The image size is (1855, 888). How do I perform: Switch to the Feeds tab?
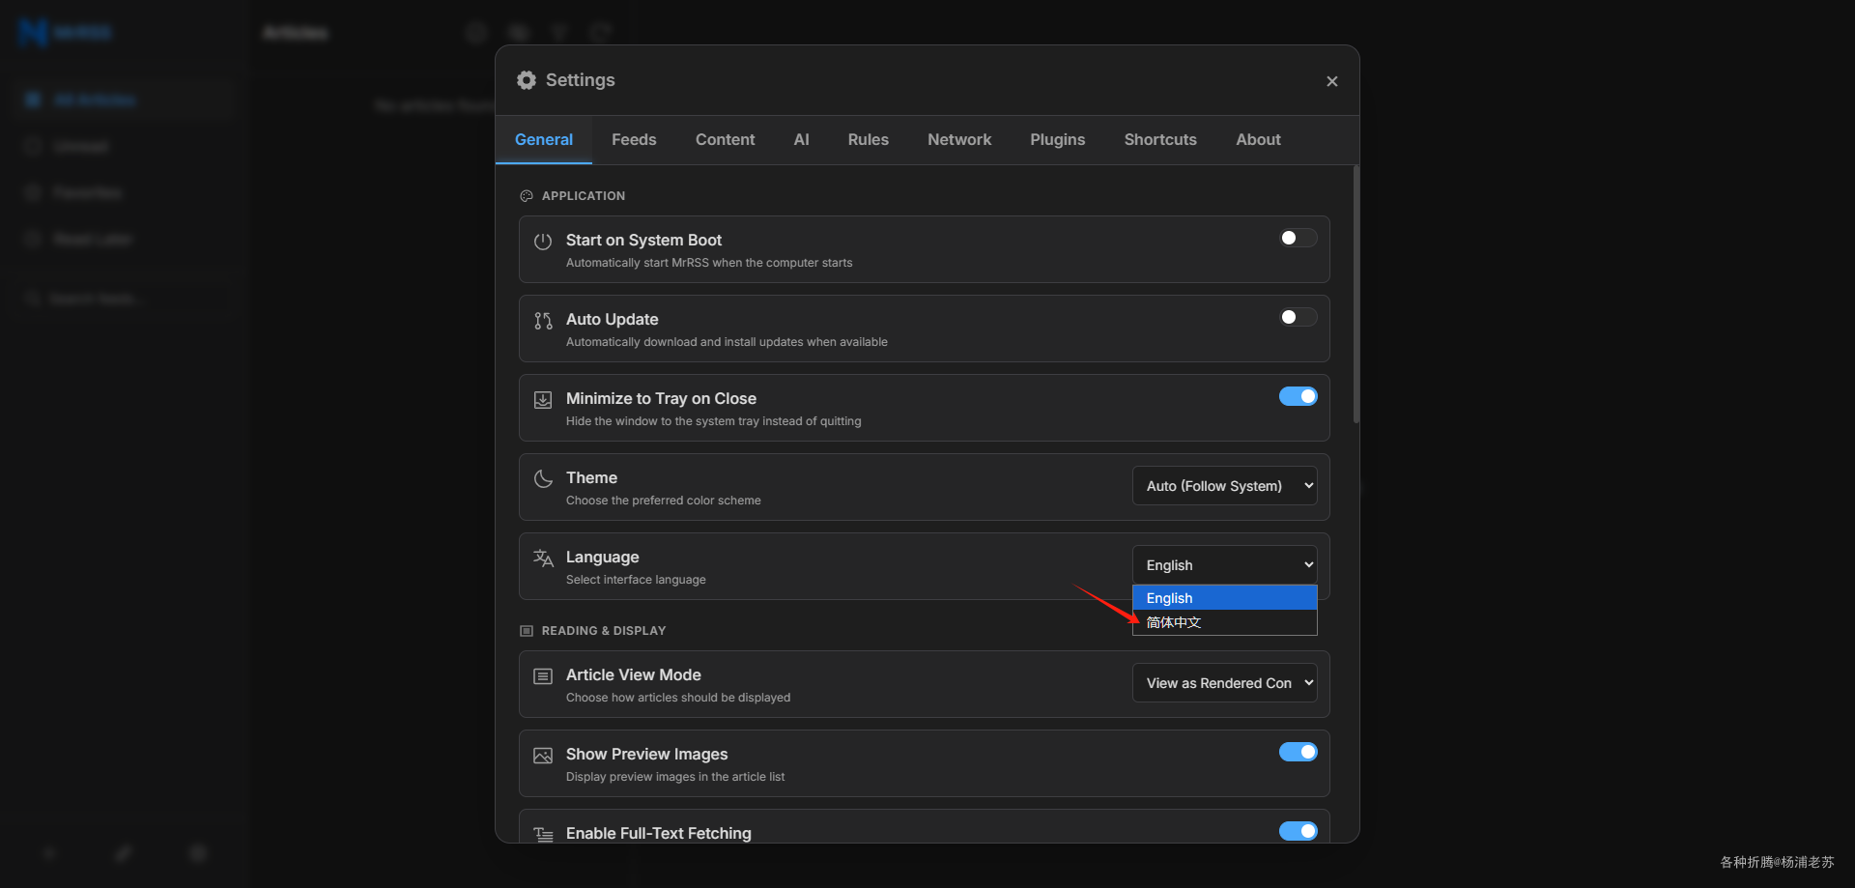(x=634, y=140)
